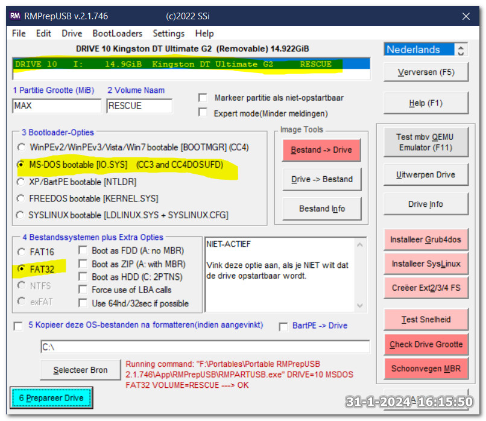Tick Boot as FDD (A: no MBR)
This screenshot has width=486, height=421.
(83, 250)
